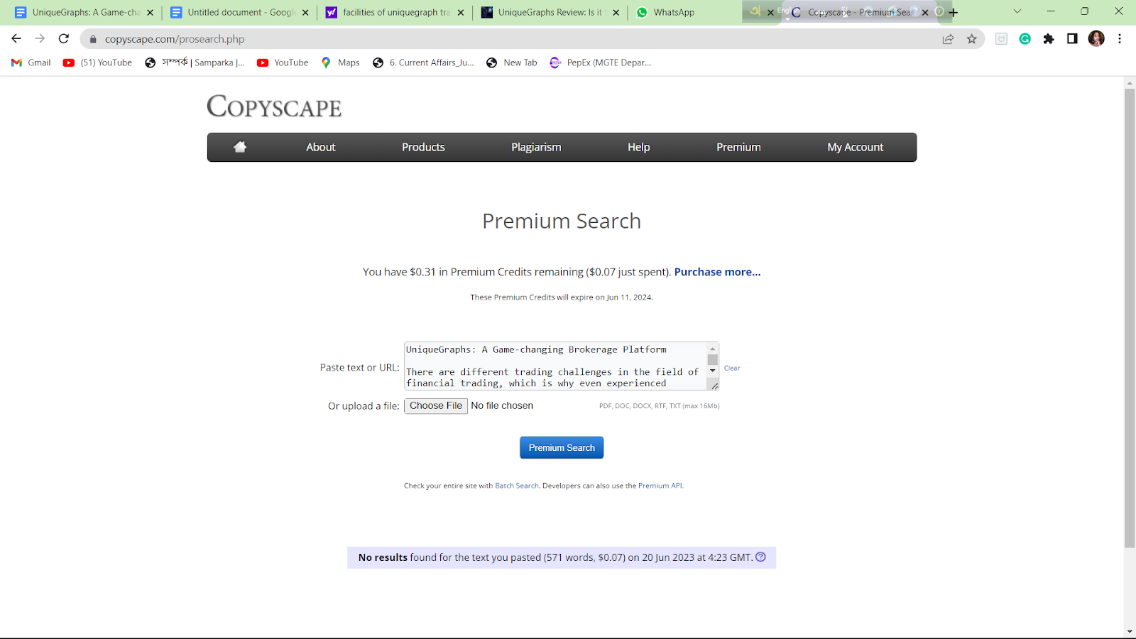
Task: Open the Premium menu
Action: (738, 147)
